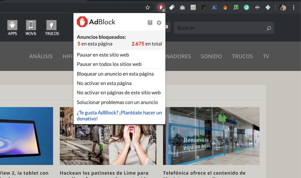Open the HIFI navigation tab

(67, 56)
